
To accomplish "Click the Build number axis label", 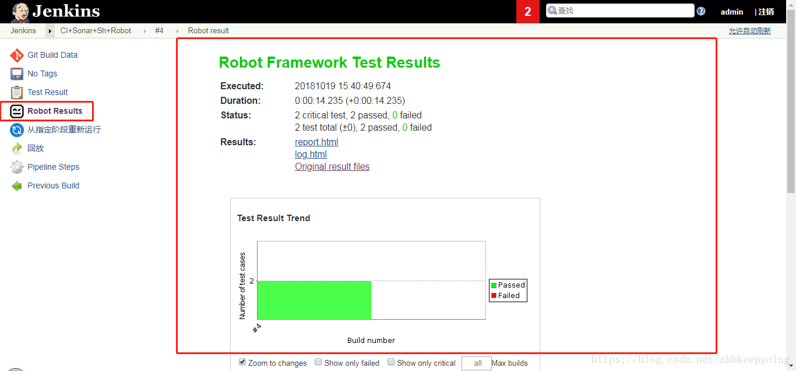I will 371,341.
